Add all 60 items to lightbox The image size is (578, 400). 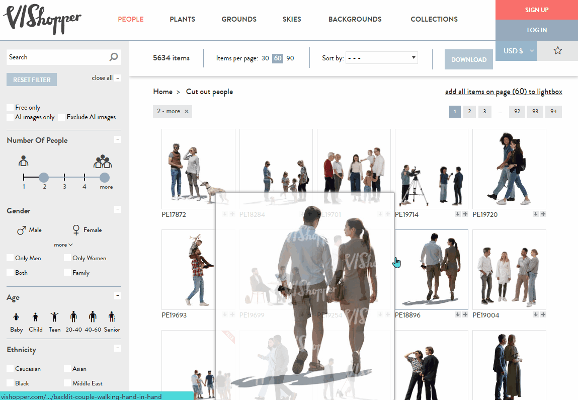click(504, 92)
